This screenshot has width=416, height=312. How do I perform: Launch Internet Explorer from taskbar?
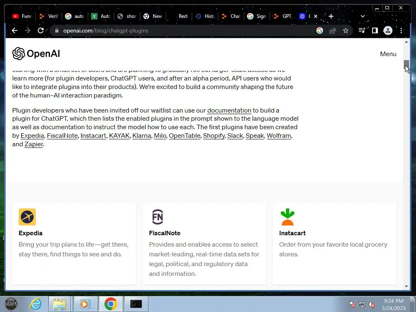35,304
